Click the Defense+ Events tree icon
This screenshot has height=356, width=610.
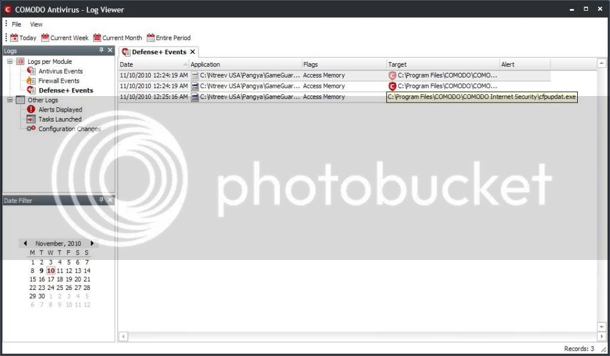31,90
